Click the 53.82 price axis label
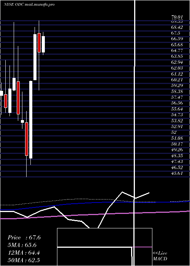This screenshot has height=266, width=190. (177, 120)
